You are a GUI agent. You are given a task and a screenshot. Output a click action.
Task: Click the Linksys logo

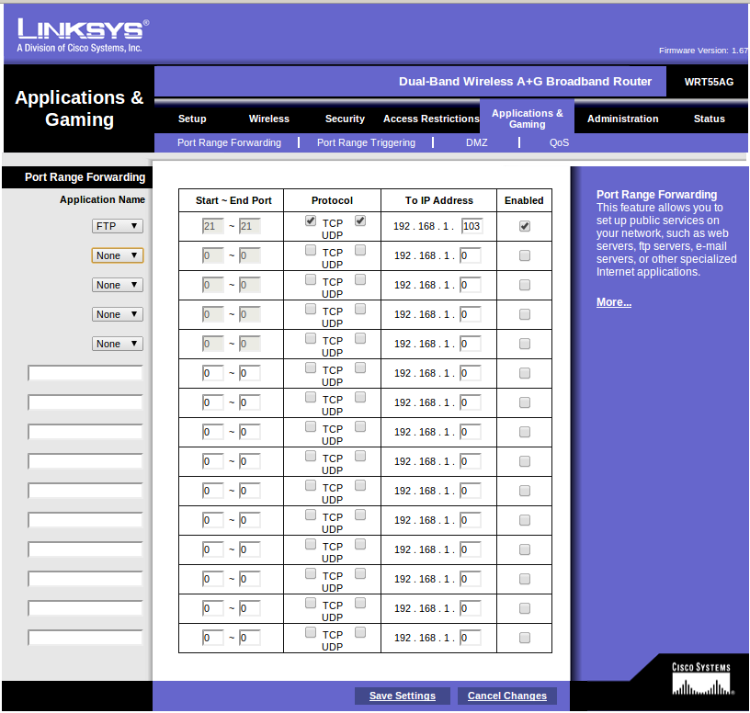(x=83, y=35)
